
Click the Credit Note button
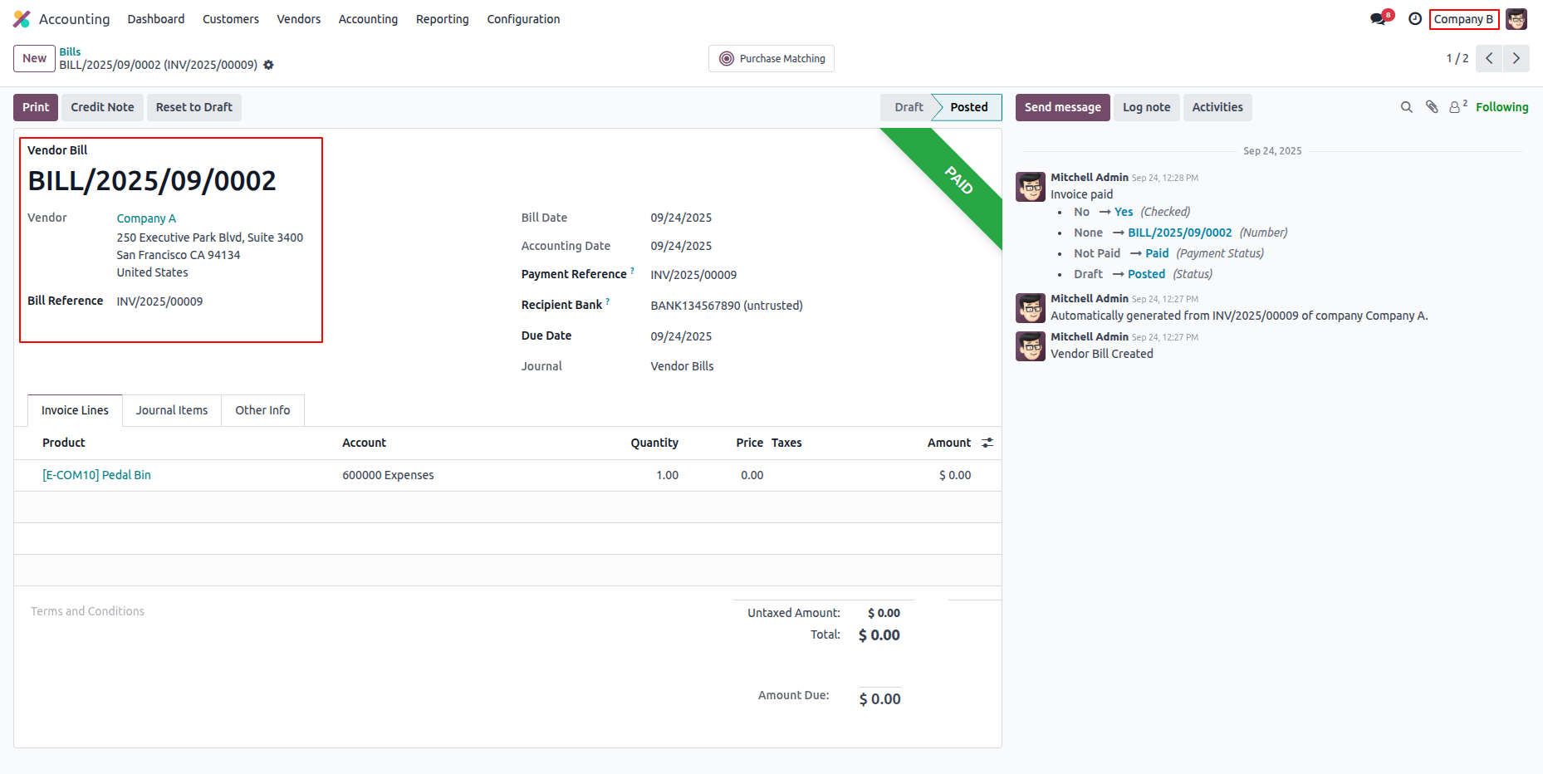tap(102, 107)
